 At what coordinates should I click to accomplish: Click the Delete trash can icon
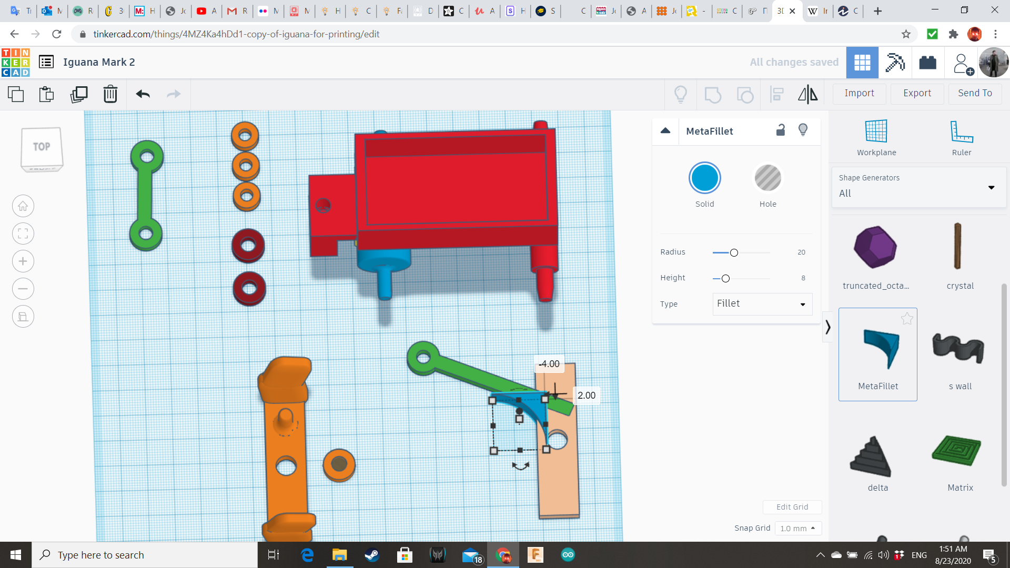click(110, 94)
